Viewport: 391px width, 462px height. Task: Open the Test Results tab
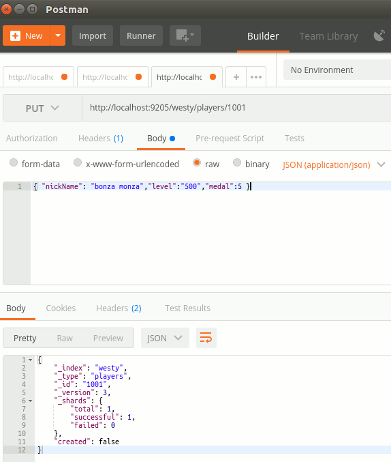(187, 308)
